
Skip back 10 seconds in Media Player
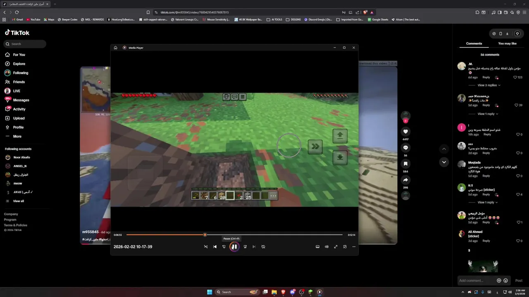click(224, 247)
